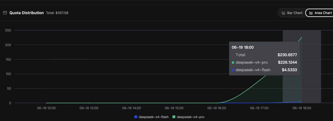Click the tooltip value $4.5333
The height and width of the screenshot is (121, 333).
click(x=289, y=70)
